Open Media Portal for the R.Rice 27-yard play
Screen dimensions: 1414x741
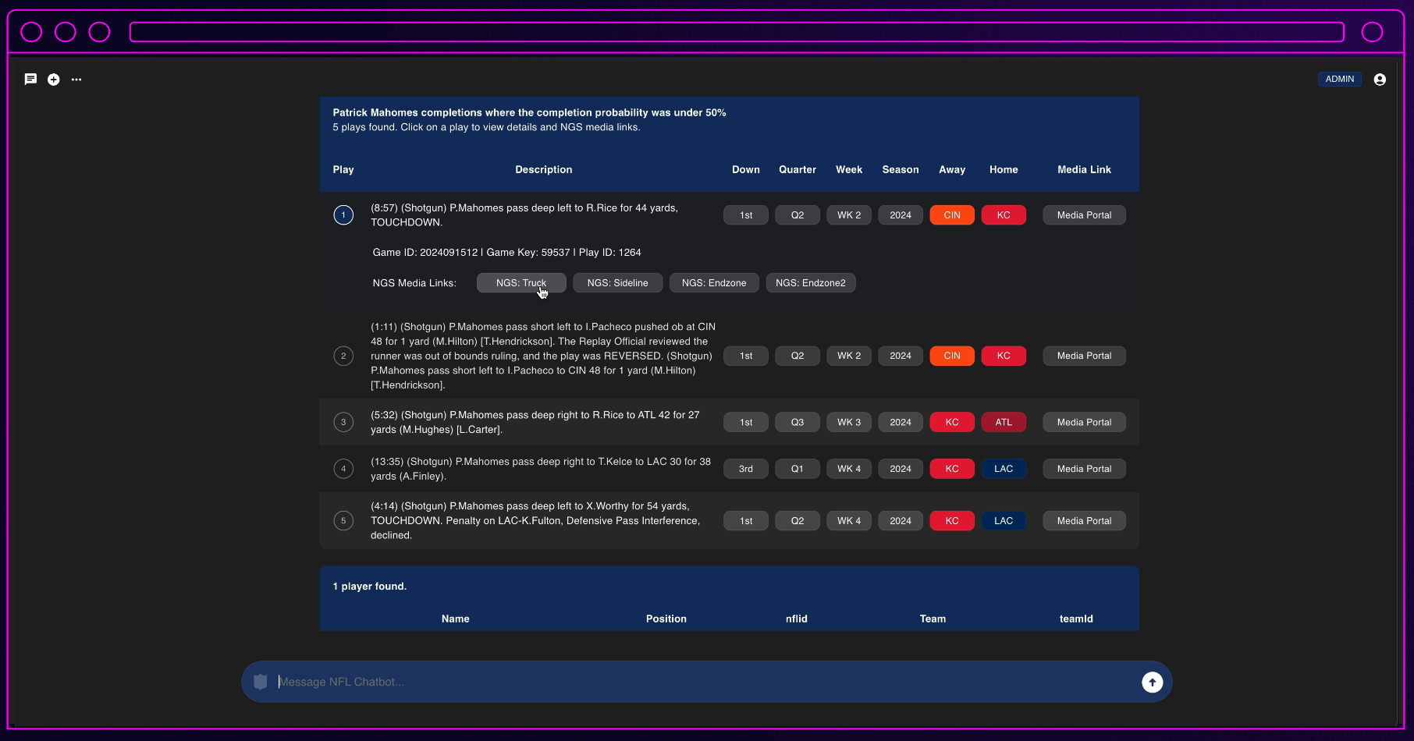1084,422
